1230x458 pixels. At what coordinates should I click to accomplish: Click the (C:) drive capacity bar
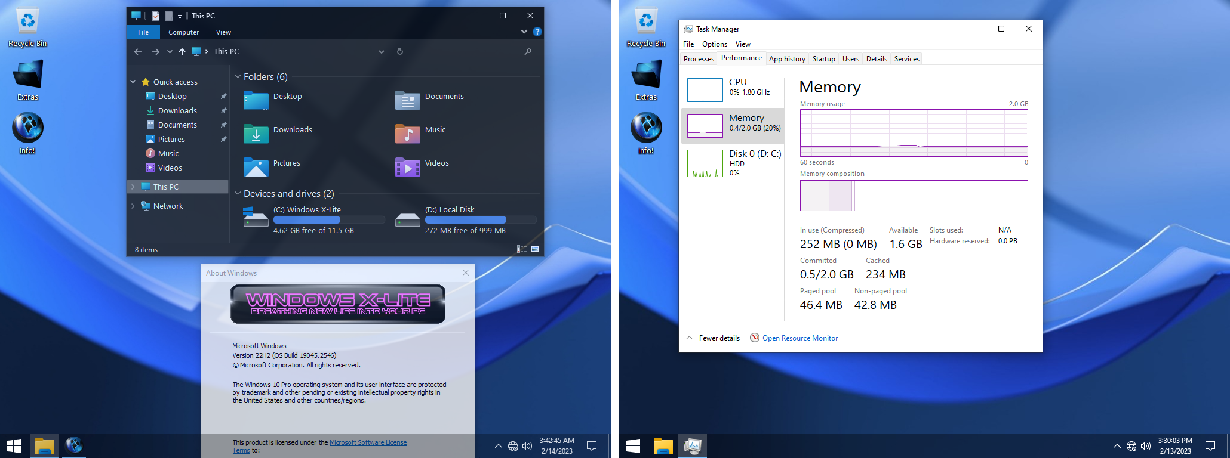(330, 220)
